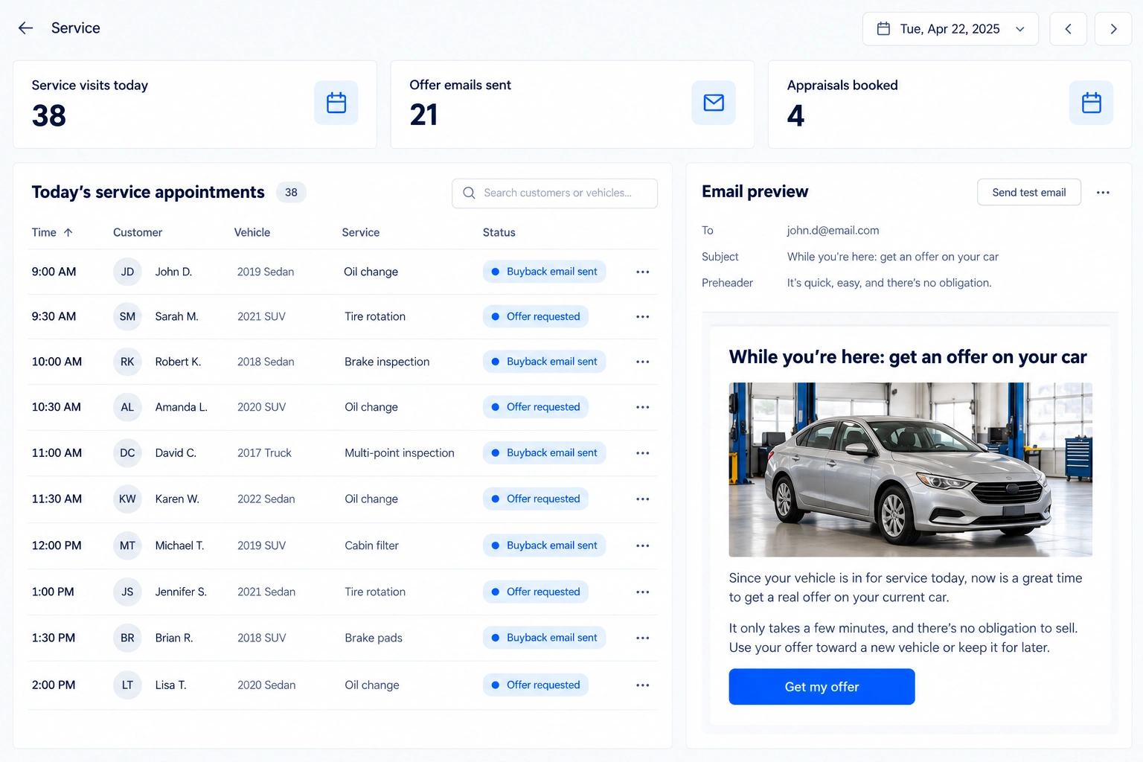Open the row menu for Amanda L.
Viewport: 1143px width, 762px height.
643,407
